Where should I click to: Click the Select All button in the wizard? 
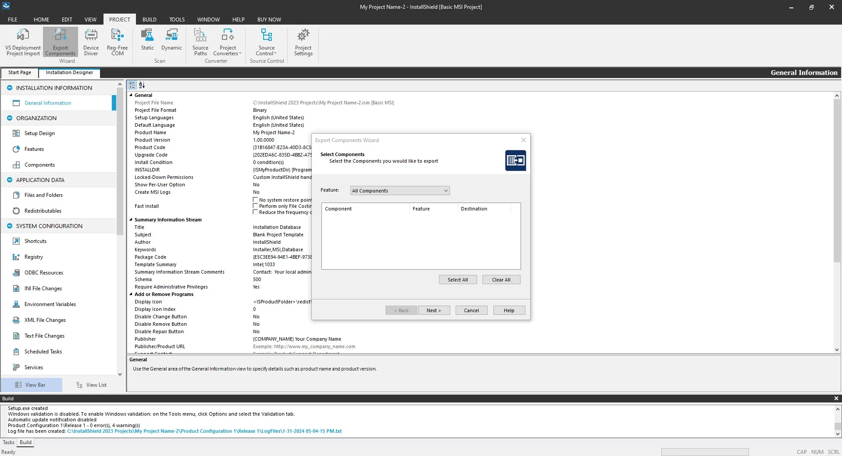coord(457,279)
